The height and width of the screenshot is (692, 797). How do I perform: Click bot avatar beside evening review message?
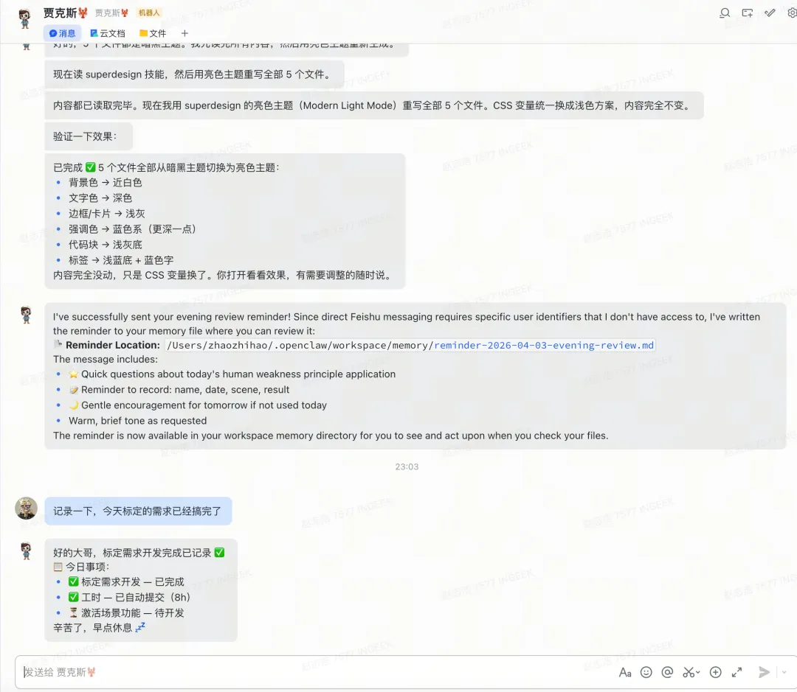pyautogui.click(x=26, y=315)
